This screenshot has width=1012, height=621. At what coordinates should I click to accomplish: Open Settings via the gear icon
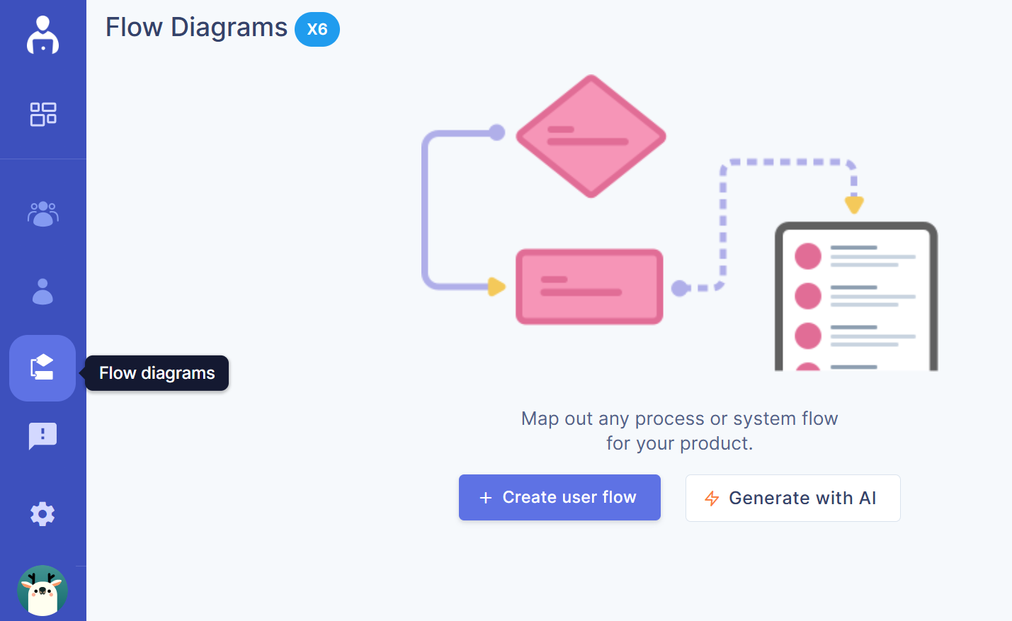click(42, 513)
